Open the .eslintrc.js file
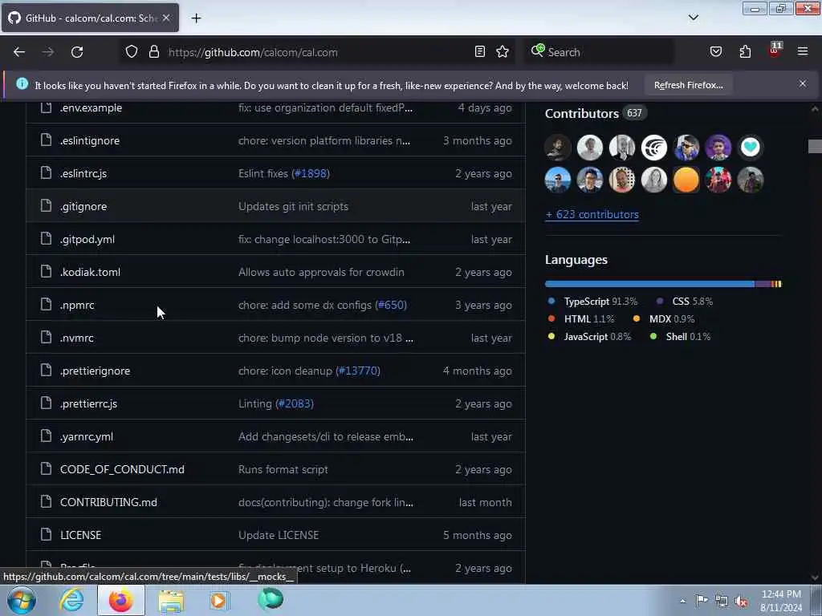 pos(83,173)
